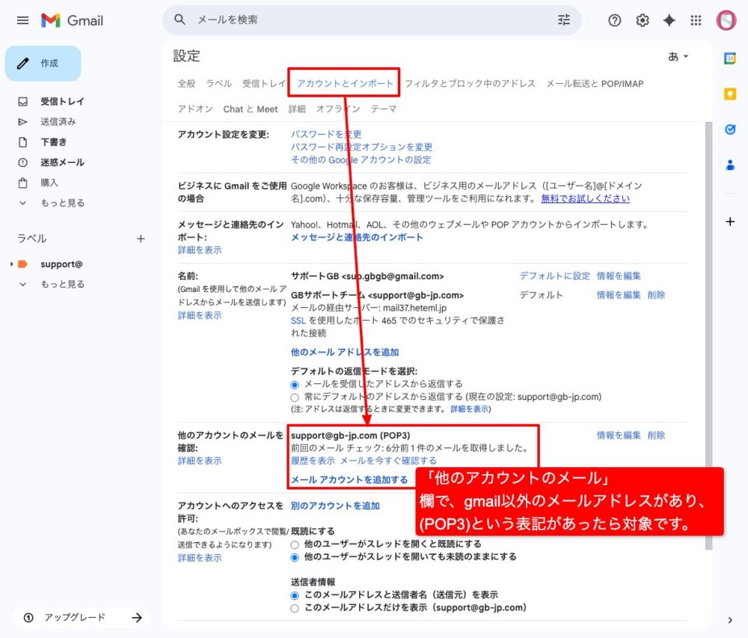Open the input language あ dropdown
Screen dimensions: 748x638
[678, 57]
